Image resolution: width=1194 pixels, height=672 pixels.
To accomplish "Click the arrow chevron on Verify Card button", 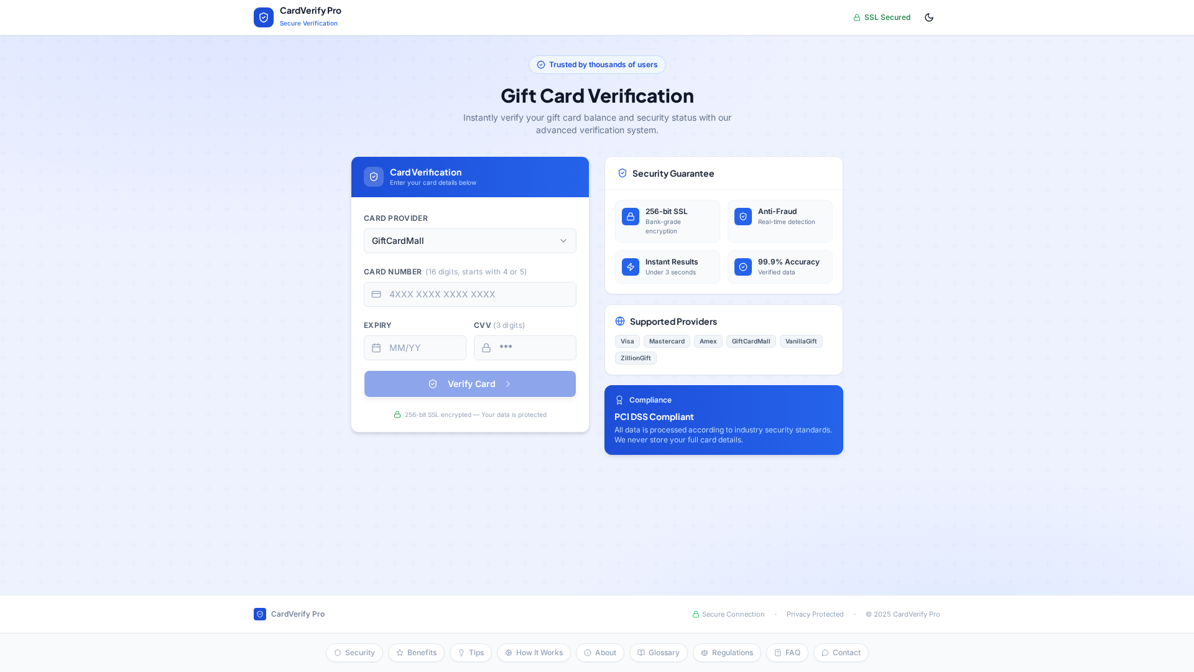I will [x=508, y=384].
